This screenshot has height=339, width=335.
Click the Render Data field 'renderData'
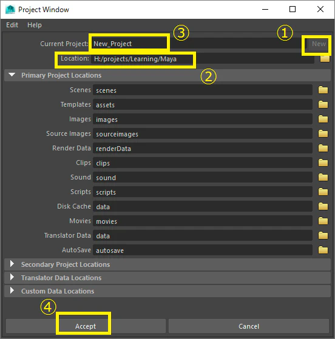(203, 148)
